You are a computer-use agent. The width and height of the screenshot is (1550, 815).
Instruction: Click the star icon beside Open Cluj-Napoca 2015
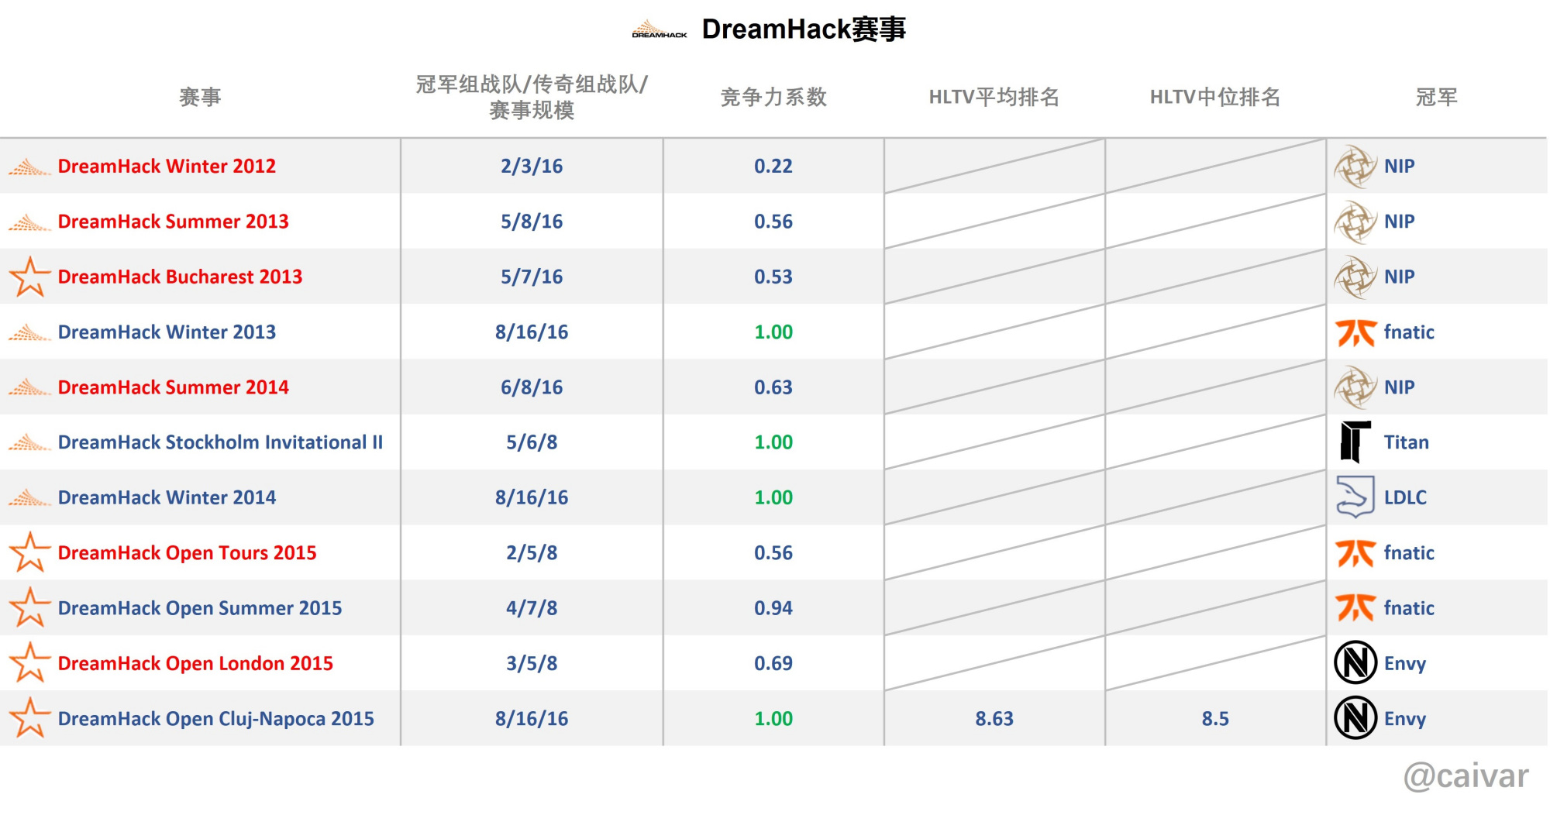(29, 718)
